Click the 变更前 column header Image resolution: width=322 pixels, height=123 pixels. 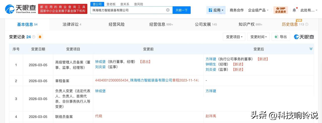(x=148, y=49)
